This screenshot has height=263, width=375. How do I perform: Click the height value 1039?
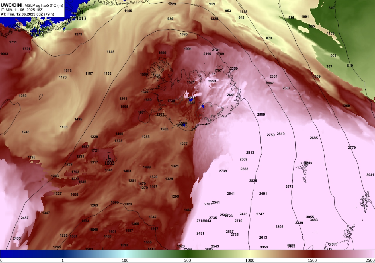tap(317, 76)
